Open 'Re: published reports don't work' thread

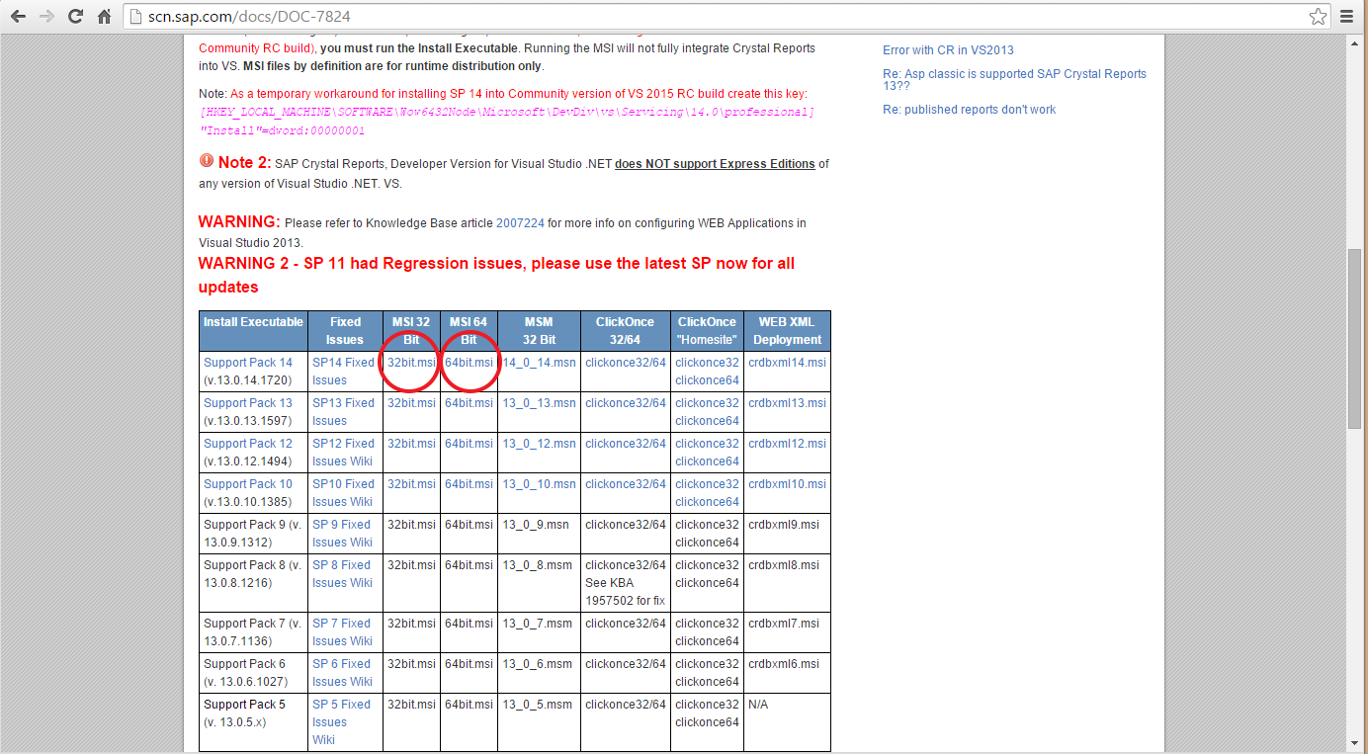point(969,110)
